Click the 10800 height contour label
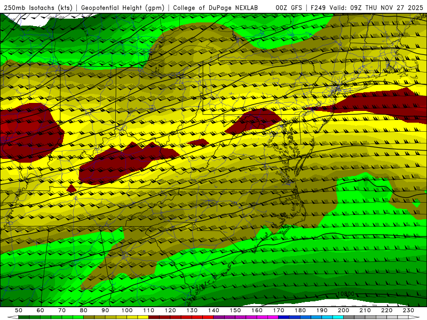The width and height of the screenshot is (427, 320). (345, 294)
